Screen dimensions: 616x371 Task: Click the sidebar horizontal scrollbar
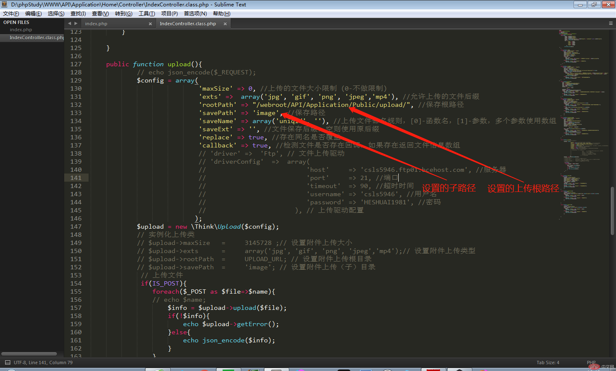tap(29, 354)
